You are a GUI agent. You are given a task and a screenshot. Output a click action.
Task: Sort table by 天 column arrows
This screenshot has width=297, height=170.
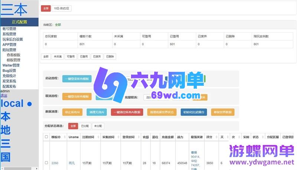pyautogui.click(x=228, y=137)
